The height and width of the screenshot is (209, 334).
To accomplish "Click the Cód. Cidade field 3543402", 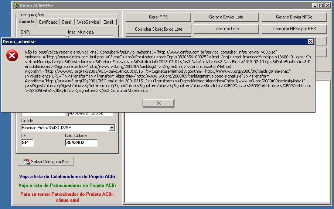I will (x=81, y=143).
